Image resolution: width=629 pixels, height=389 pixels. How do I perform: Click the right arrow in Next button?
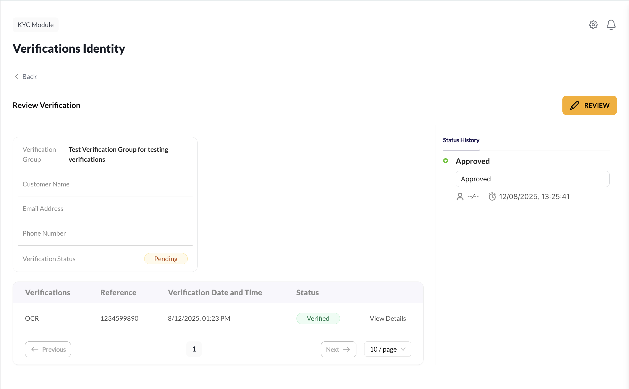[x=346, y=349]
